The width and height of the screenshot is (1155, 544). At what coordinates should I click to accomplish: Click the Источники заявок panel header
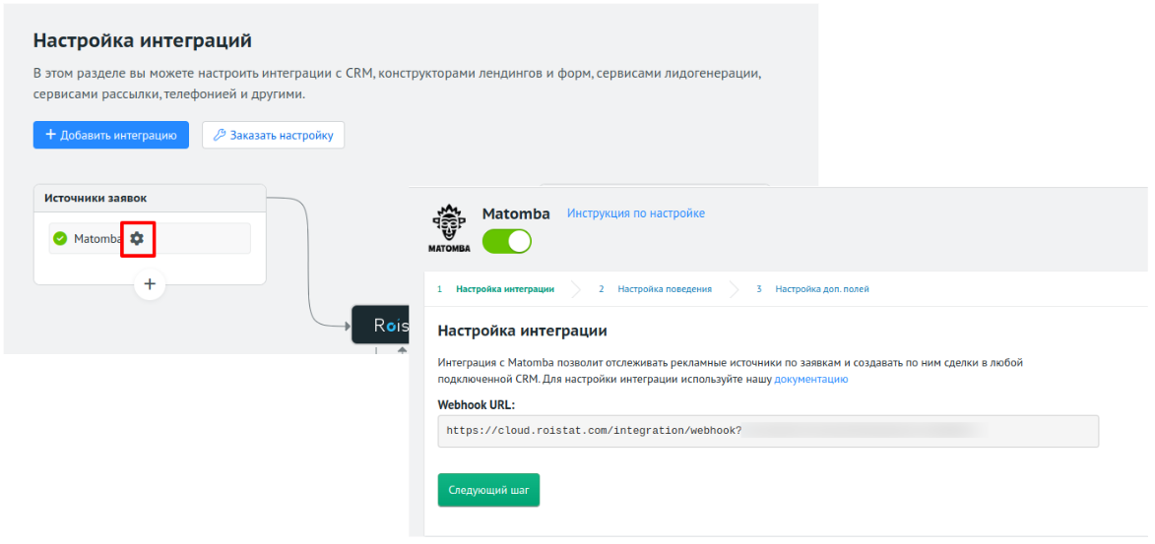[150, 198]
